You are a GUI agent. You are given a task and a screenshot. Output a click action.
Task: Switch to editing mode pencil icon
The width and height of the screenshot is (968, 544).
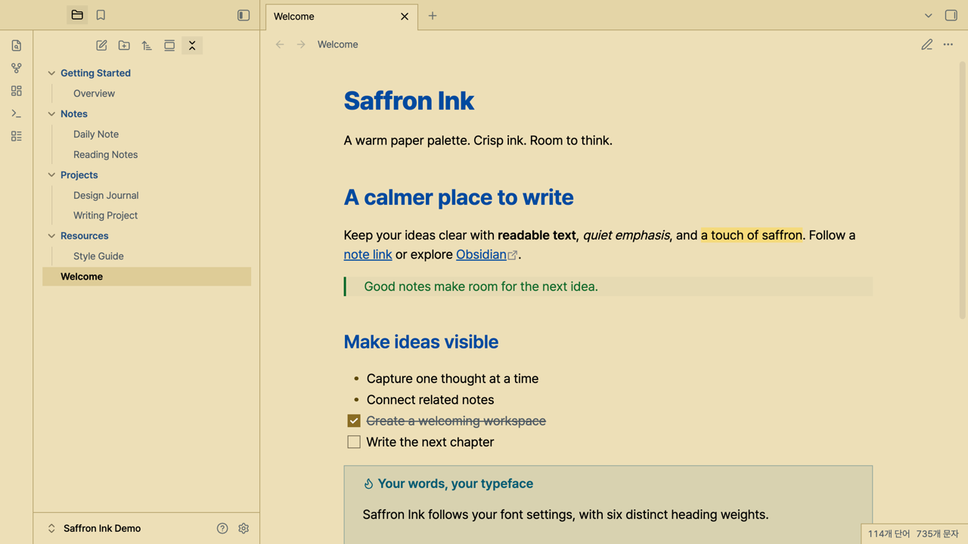[927, 45]
